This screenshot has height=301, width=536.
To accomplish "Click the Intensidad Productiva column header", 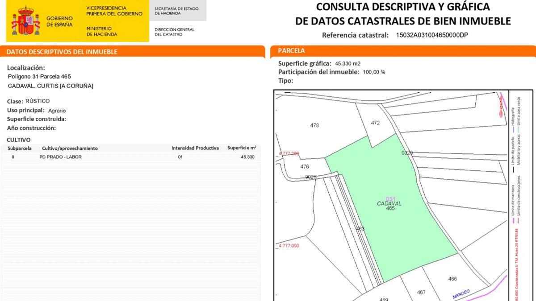I will (195, 148).
